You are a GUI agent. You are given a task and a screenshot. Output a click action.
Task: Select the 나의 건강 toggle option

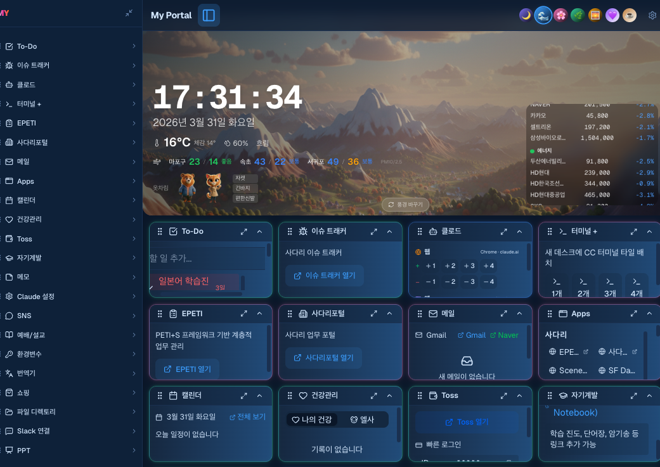[311, 419]
